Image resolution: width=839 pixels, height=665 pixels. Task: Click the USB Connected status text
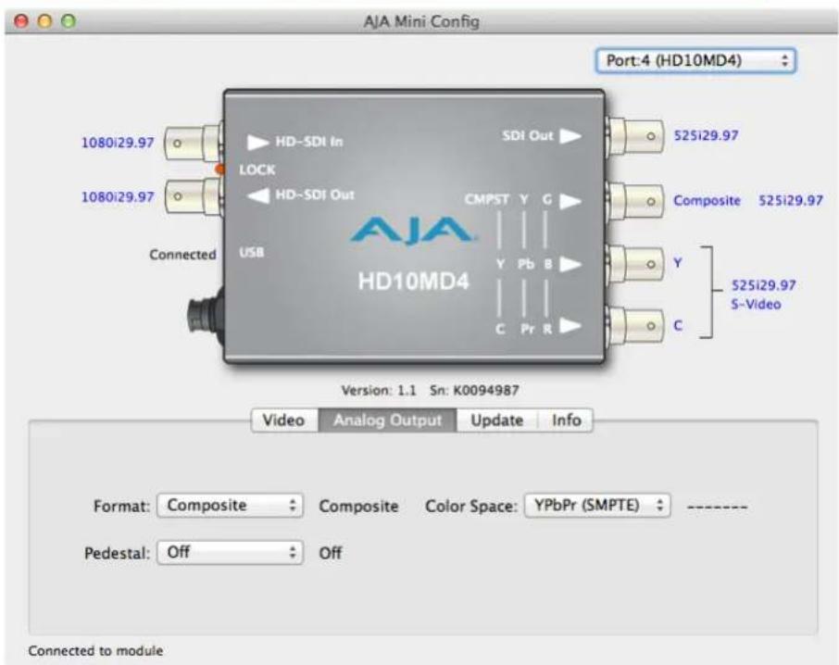[182, 255]
